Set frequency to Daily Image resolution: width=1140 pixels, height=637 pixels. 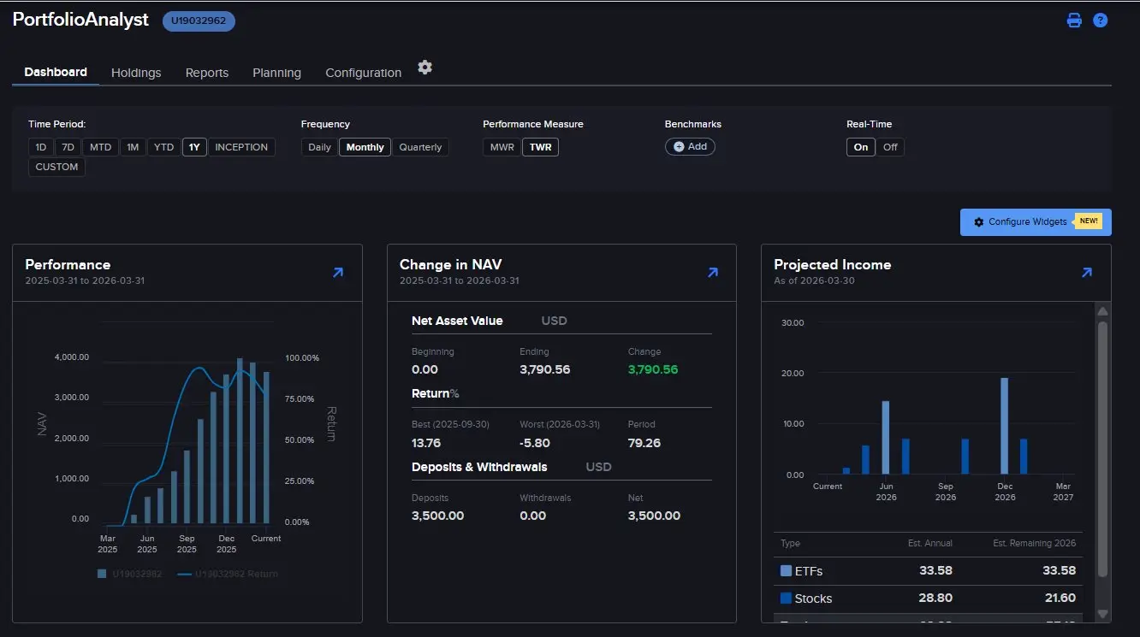click(x=319, y=147)
